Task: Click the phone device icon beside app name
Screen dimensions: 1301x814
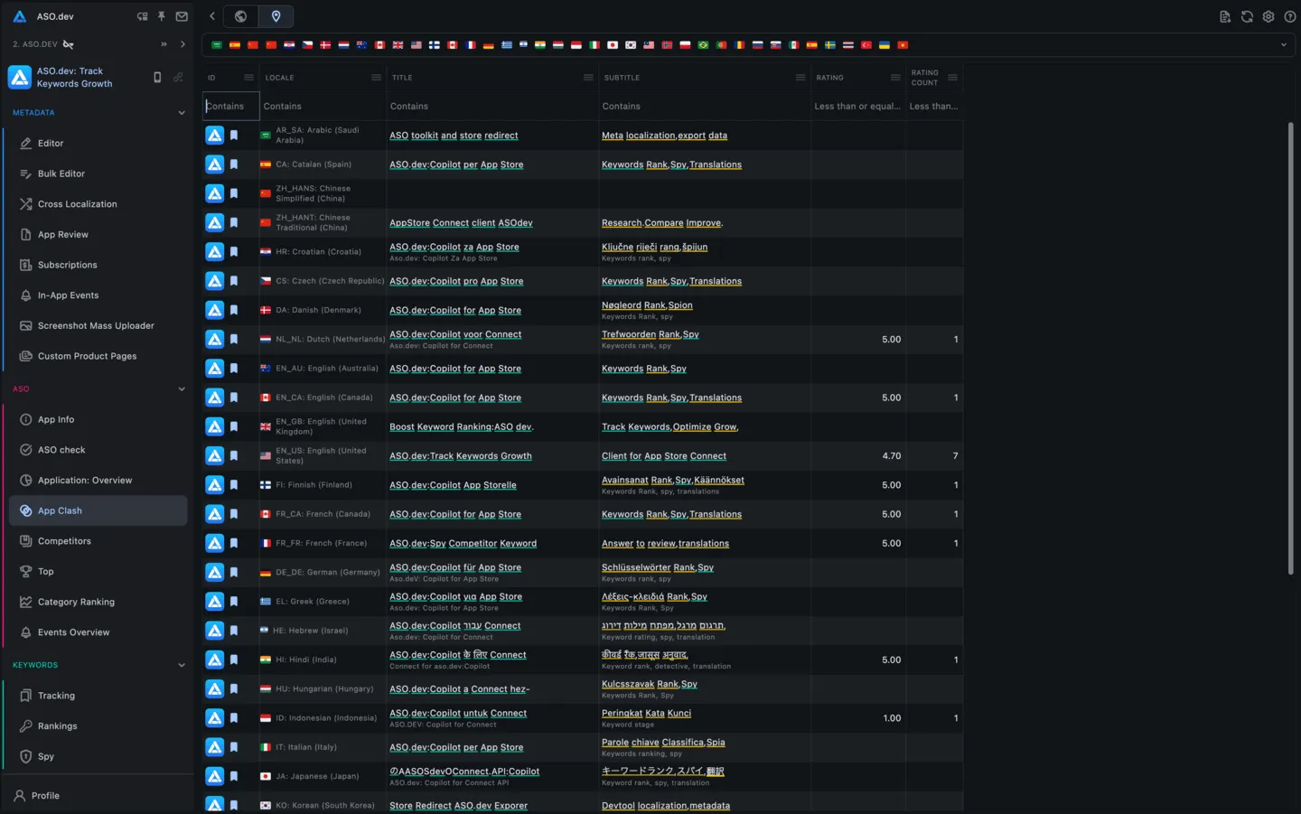Action: 157,78
